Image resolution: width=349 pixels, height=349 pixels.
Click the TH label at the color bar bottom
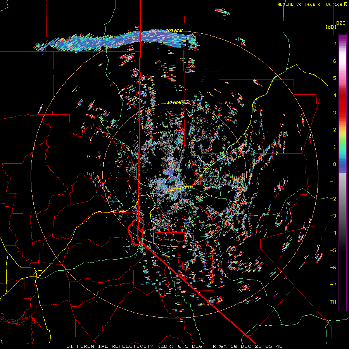click(x=333, y=302)
